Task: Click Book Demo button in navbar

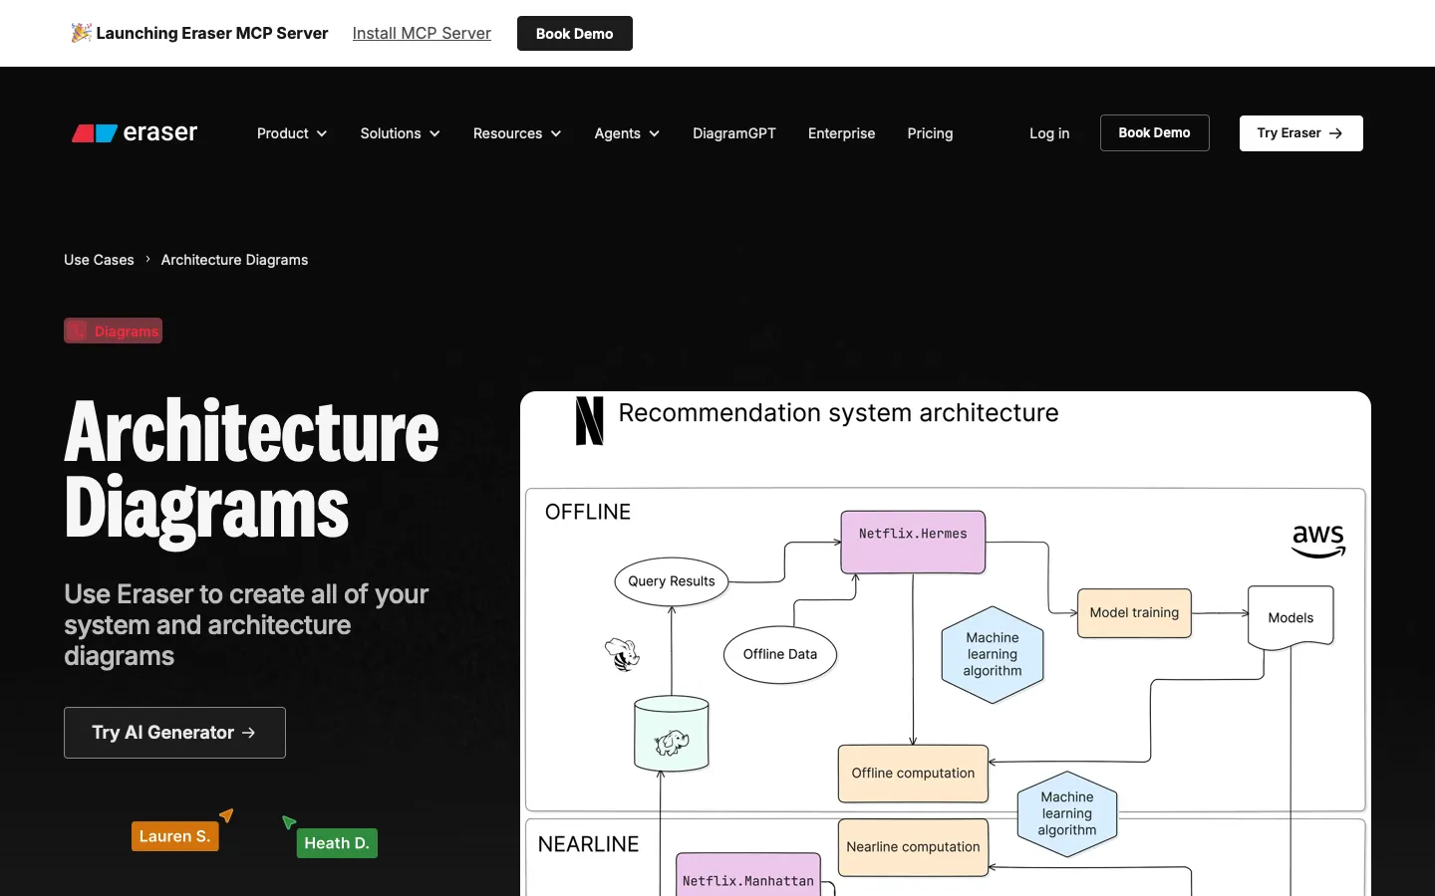Action: (1155, 132)
